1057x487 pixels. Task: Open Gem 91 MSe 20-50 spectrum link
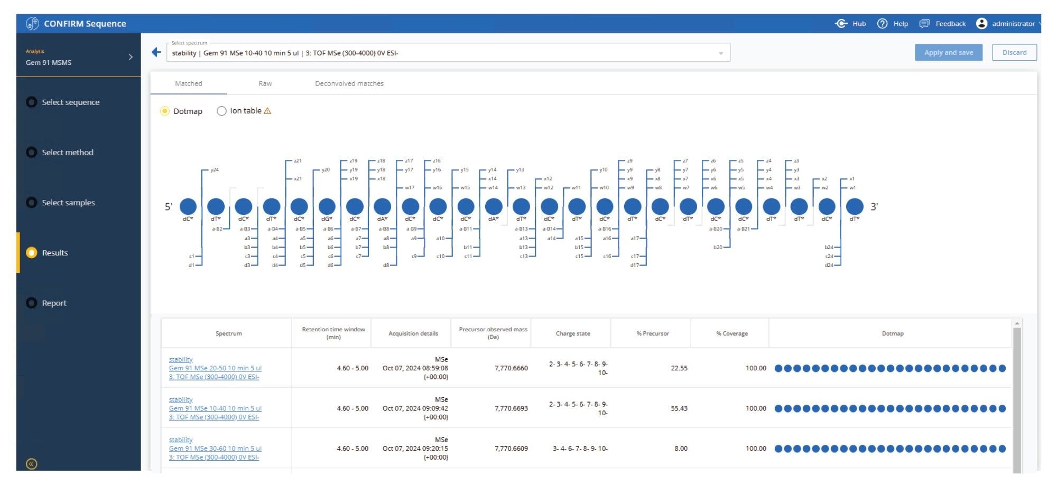(x=215, y=368)
